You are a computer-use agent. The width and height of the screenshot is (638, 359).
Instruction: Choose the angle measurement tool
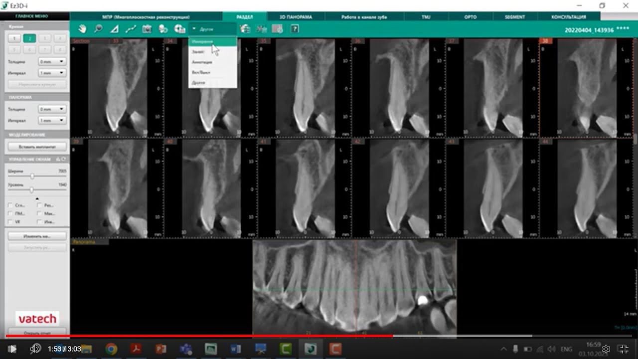point(114,29)
